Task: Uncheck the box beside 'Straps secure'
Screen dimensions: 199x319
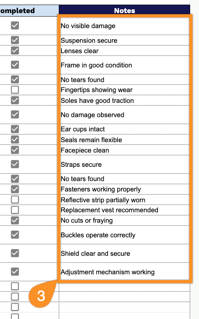Action: coord(15,164)
